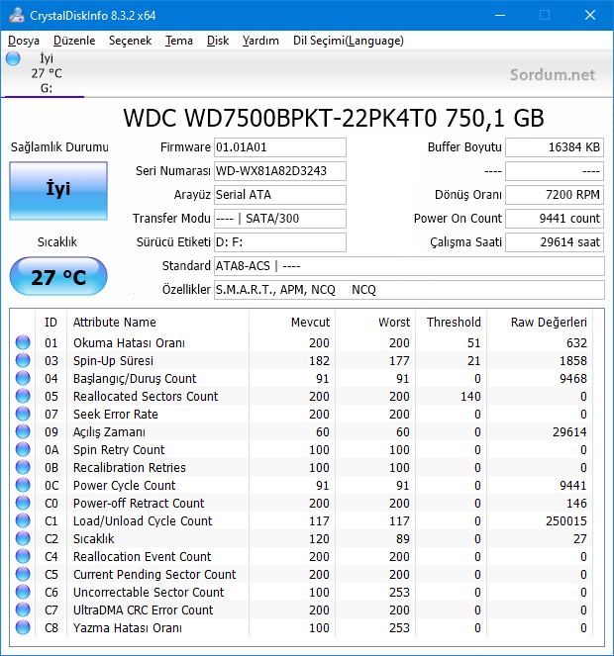This screenshot has height=656, width=614.
Task: Click the CrystalDiskInfo app icon in title bar
Action: click(17, 15)
